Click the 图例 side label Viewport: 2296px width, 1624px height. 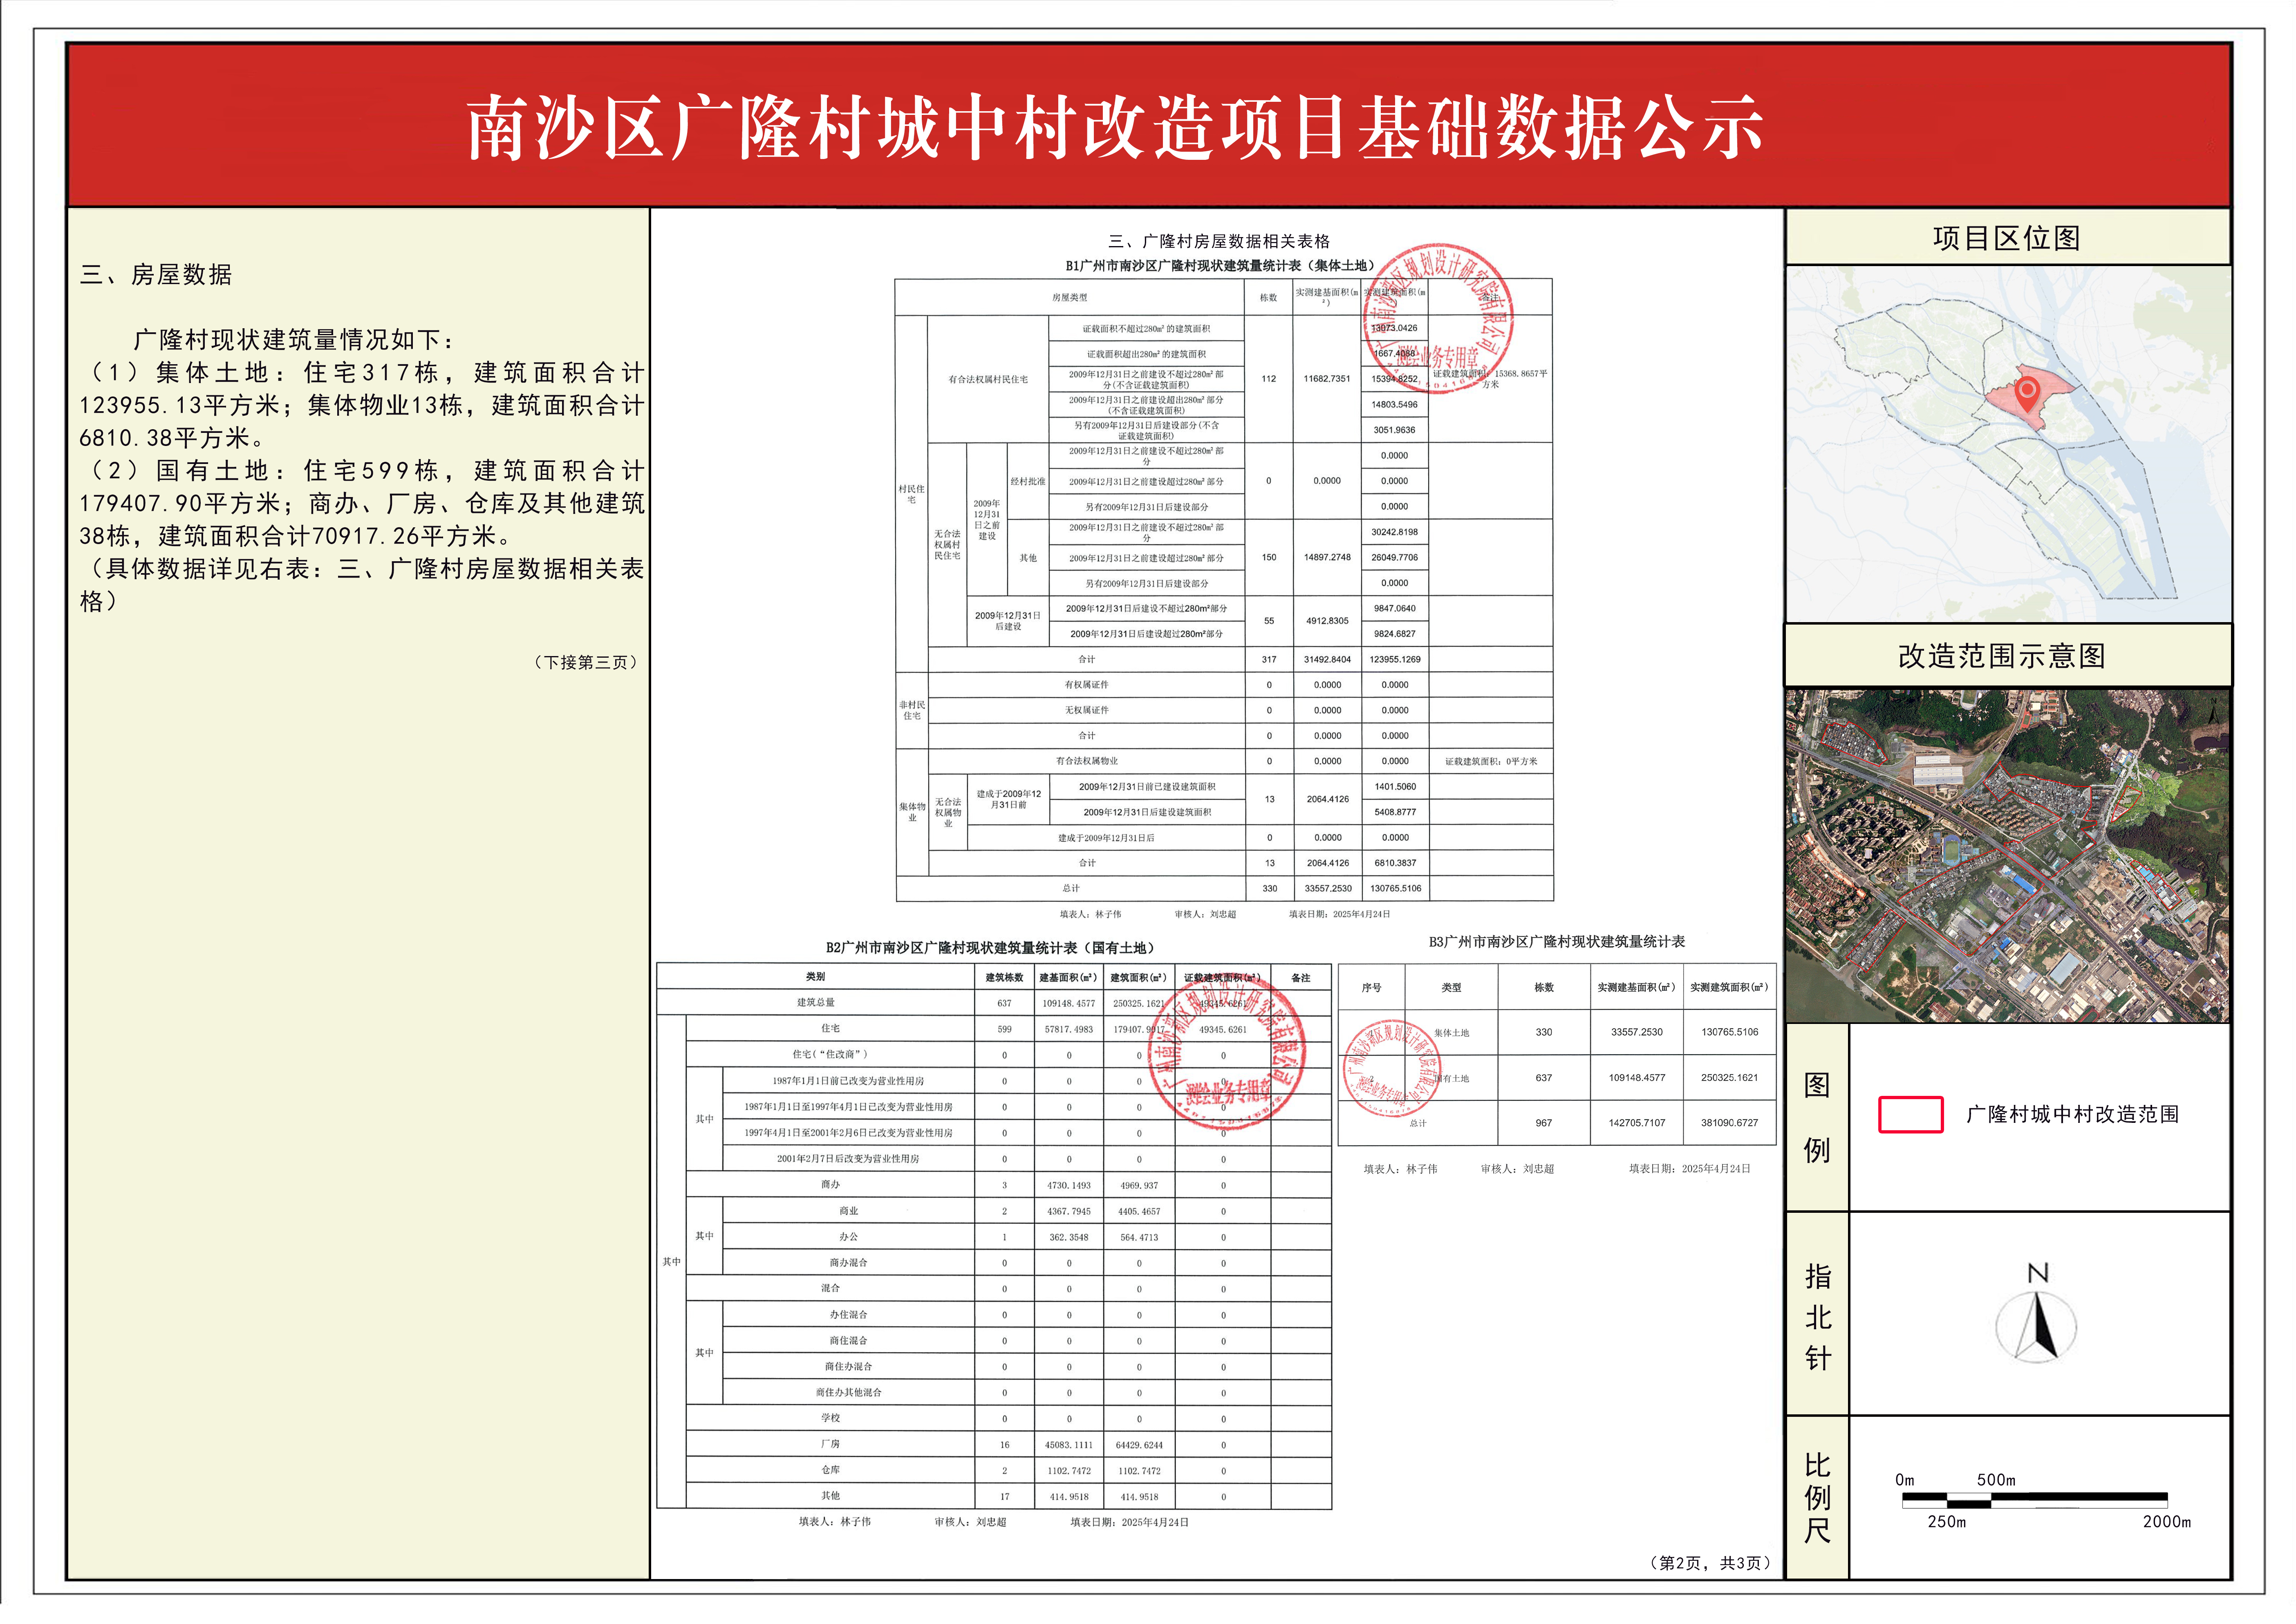coord(1817,1117)
